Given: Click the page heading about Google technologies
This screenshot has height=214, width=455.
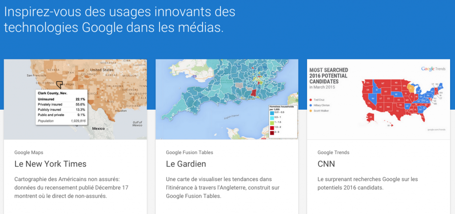Looking at the screenshot, I should click(x=120, y=20).
